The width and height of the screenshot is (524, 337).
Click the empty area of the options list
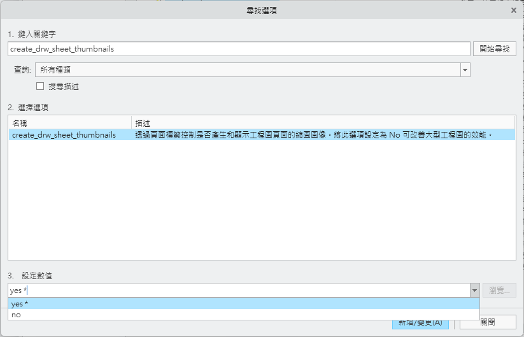tap(262, 204)
